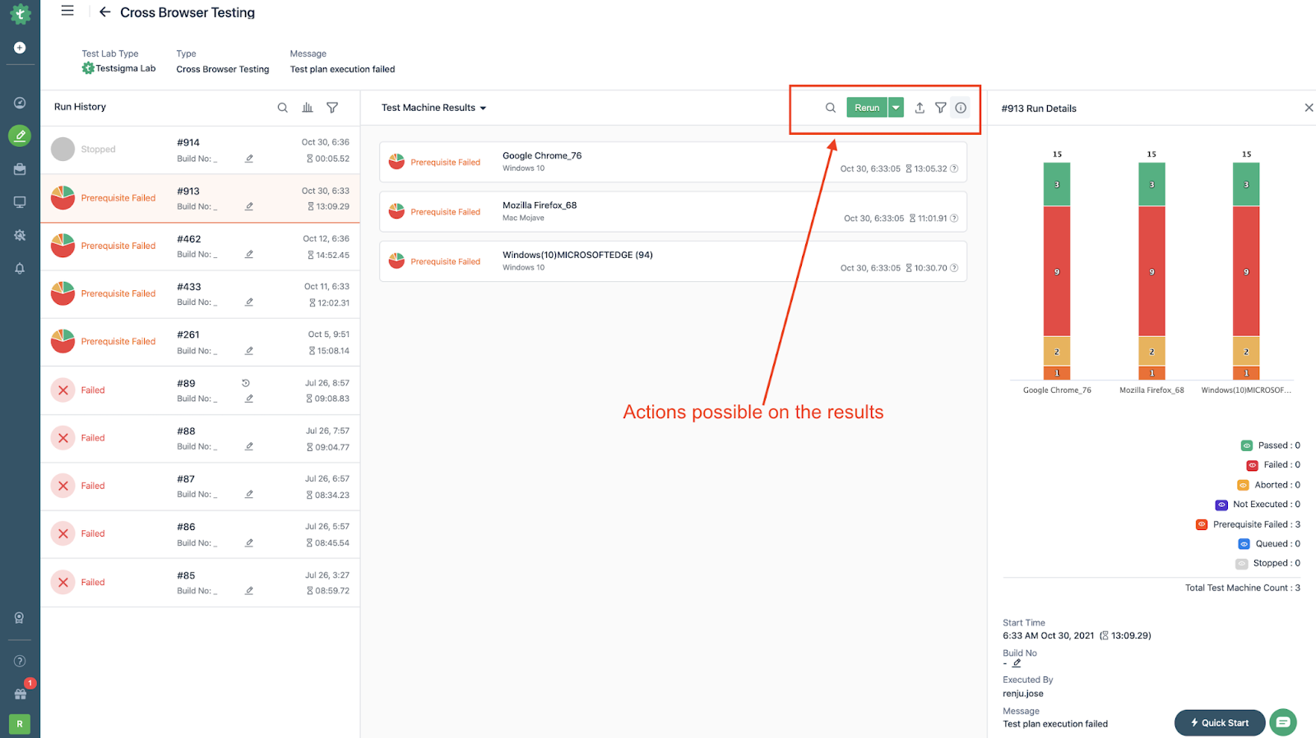Viewport: 1316px width, 738px height.
Task: Filter the Run History list
Action: [x=332, y=108]
